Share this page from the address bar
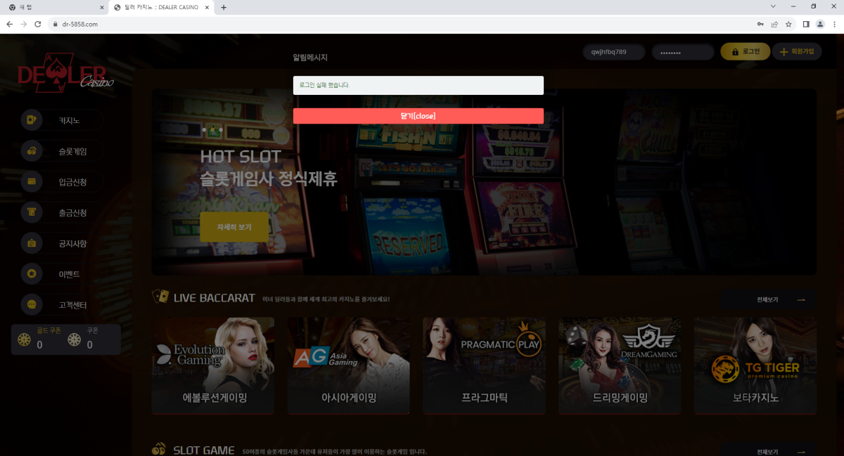The image size is (844, 456). click(x=774, y=24)
